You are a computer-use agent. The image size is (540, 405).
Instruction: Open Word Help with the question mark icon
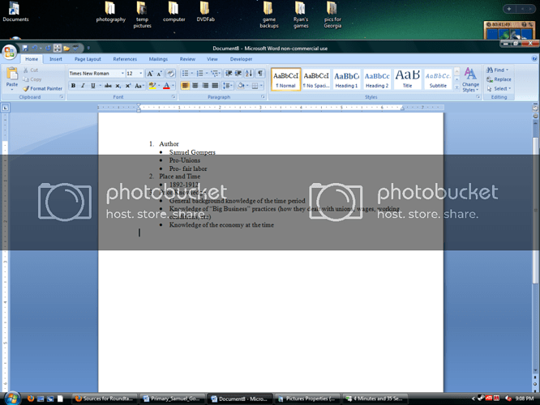[x=534, y=59]
